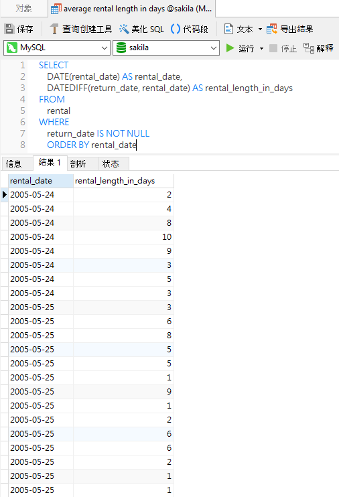Click the Stop (停止) button label
The width and height of the screenshot is (339, 497).
289,48
